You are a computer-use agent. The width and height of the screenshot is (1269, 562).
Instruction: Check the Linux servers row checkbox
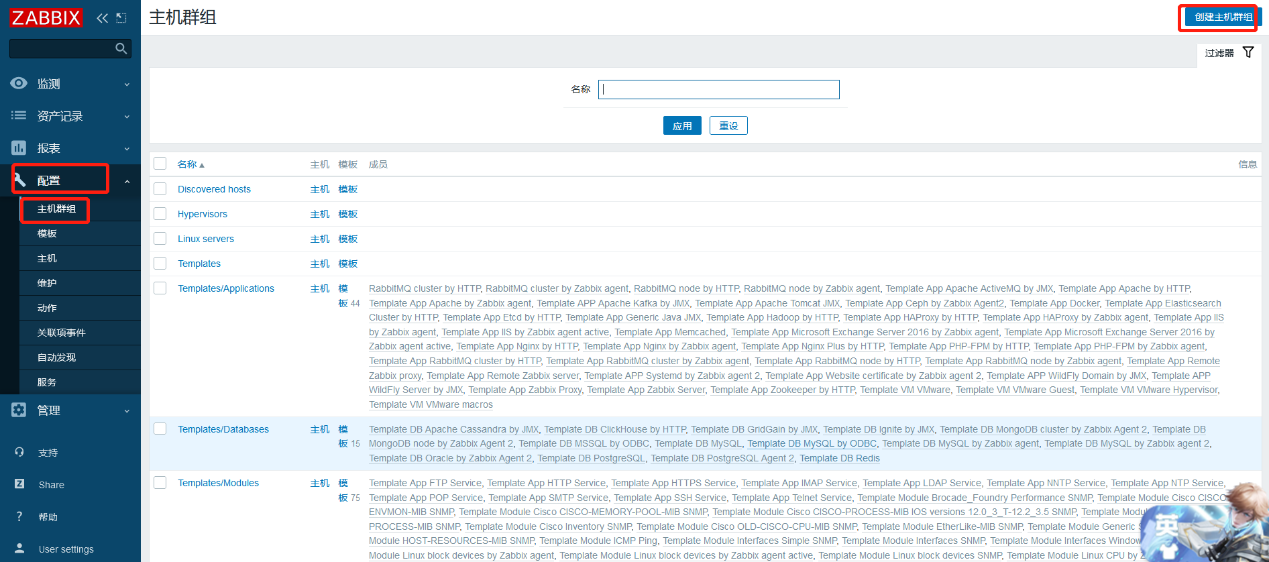160,239
